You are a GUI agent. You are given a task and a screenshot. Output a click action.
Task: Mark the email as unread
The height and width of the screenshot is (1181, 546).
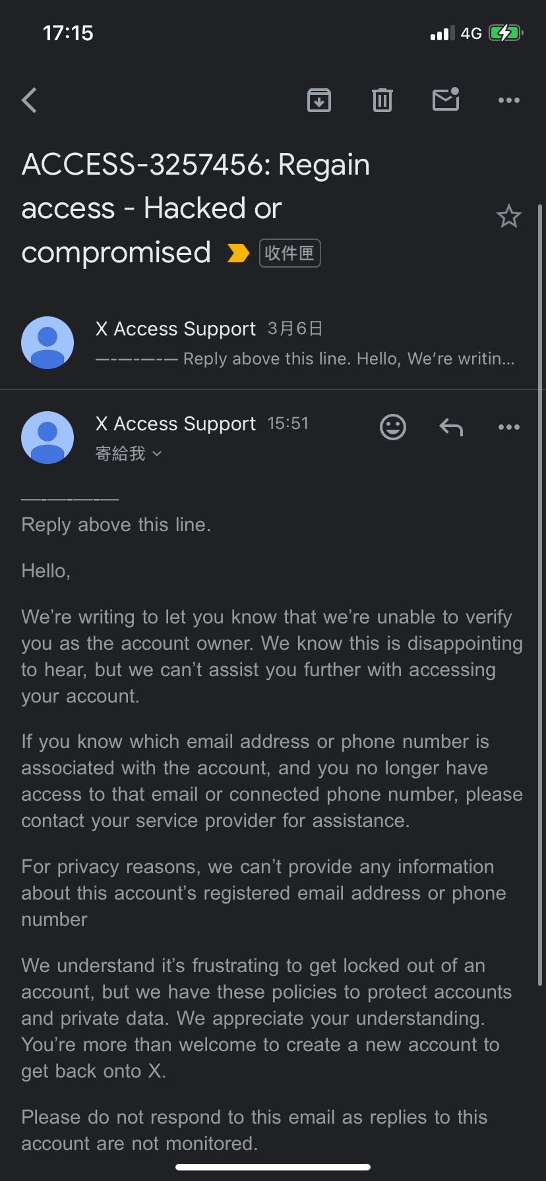(446, 100)
